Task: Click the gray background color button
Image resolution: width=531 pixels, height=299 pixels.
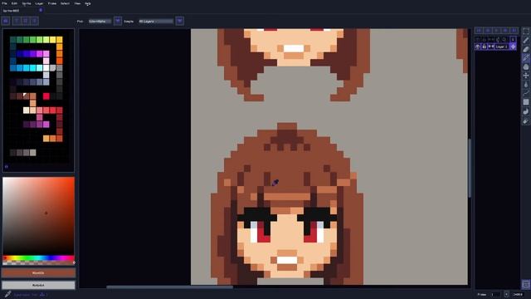Action: [x=38, y=285]
